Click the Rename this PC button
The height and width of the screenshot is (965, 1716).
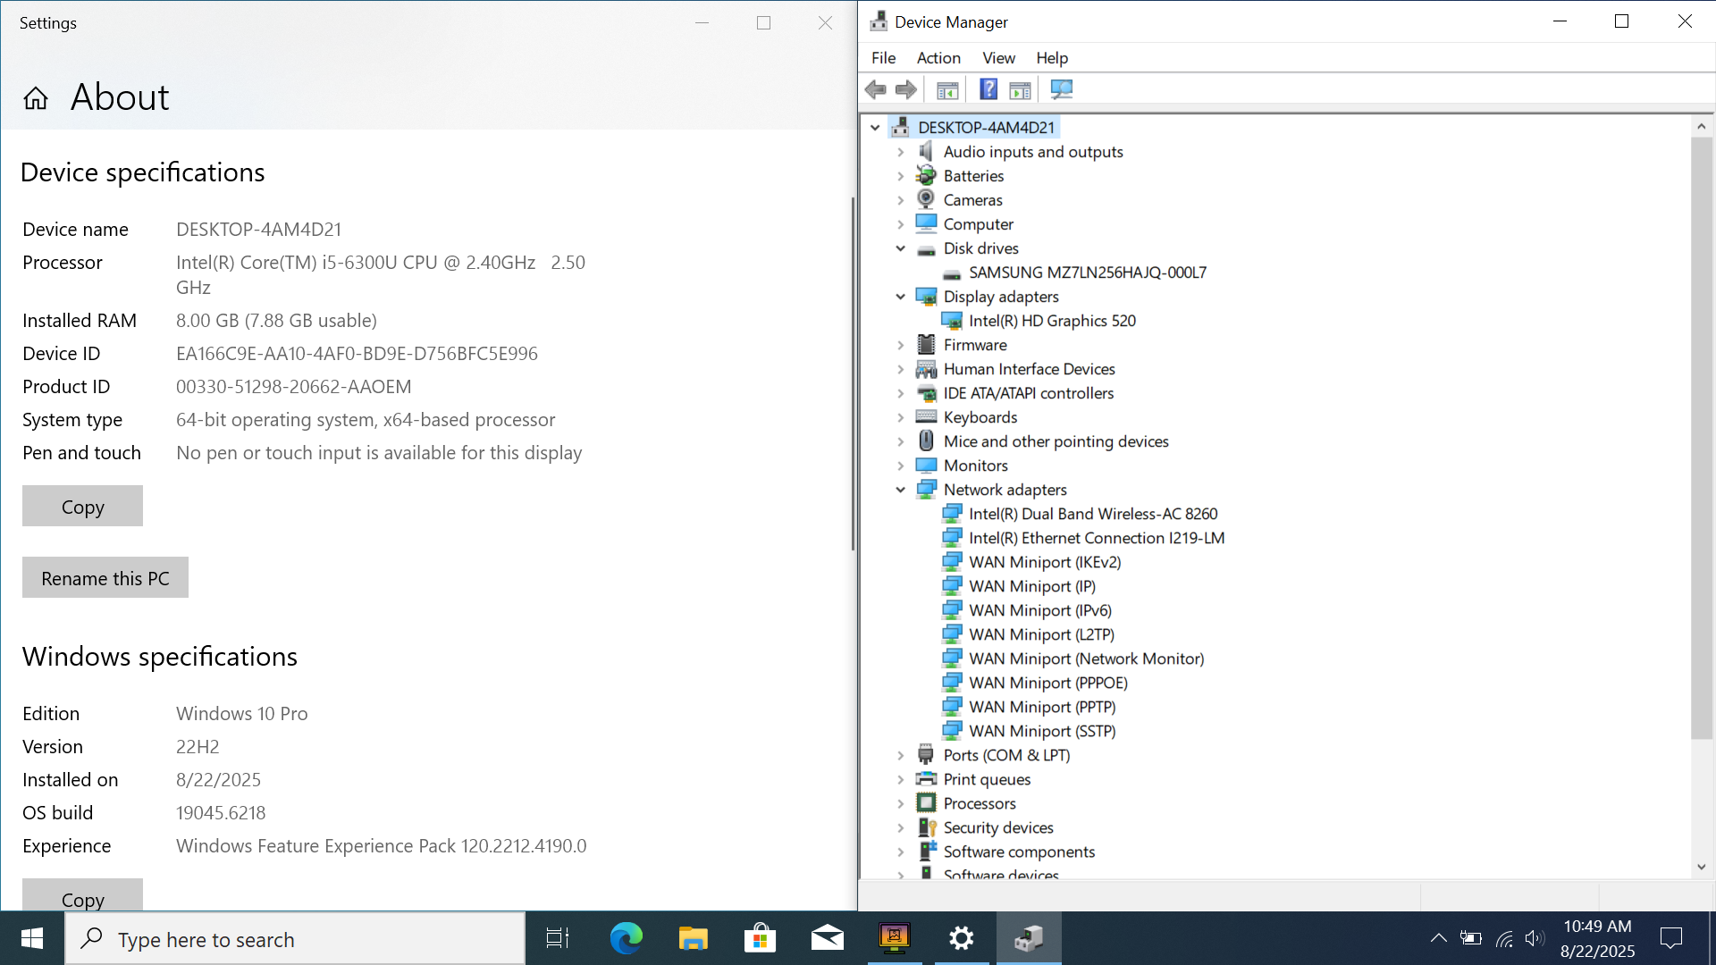point(105,578)
